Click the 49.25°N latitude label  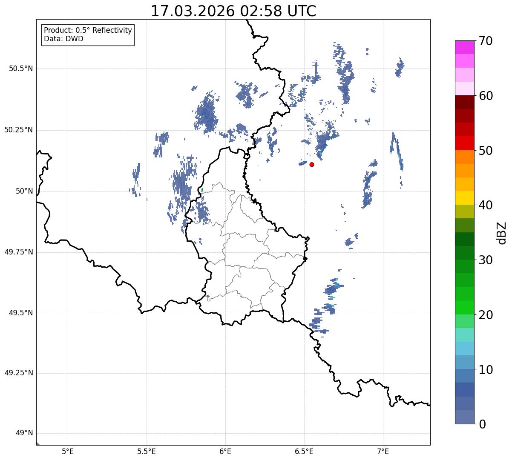tap(18, 373)
